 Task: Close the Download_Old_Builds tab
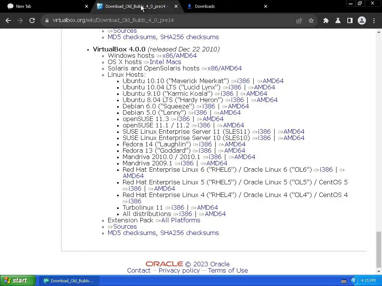tap(176, 6)
